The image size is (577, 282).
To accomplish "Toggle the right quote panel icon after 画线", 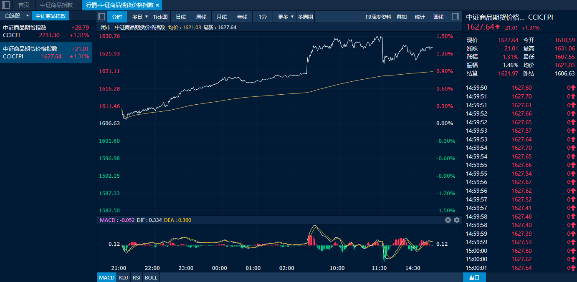I will pyautogui.click(x=456, y=17).
